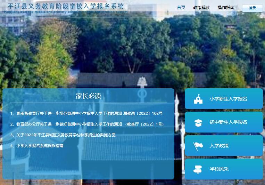Click the flag icon beside 入学政策
Screen dimensions: 265x185
(x=198, y=146)
